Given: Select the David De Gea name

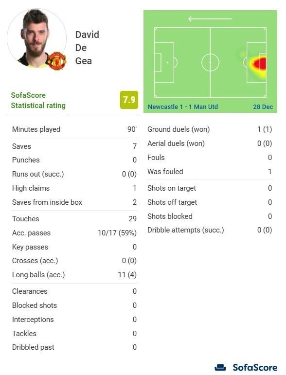Looking at the screenshot, I should coord(87,48).
